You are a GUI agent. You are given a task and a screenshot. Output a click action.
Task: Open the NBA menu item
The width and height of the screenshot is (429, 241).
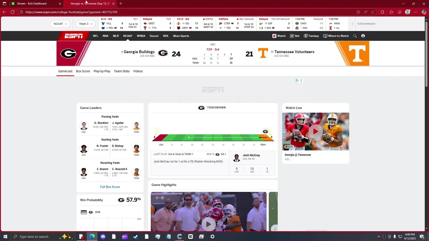106,36
